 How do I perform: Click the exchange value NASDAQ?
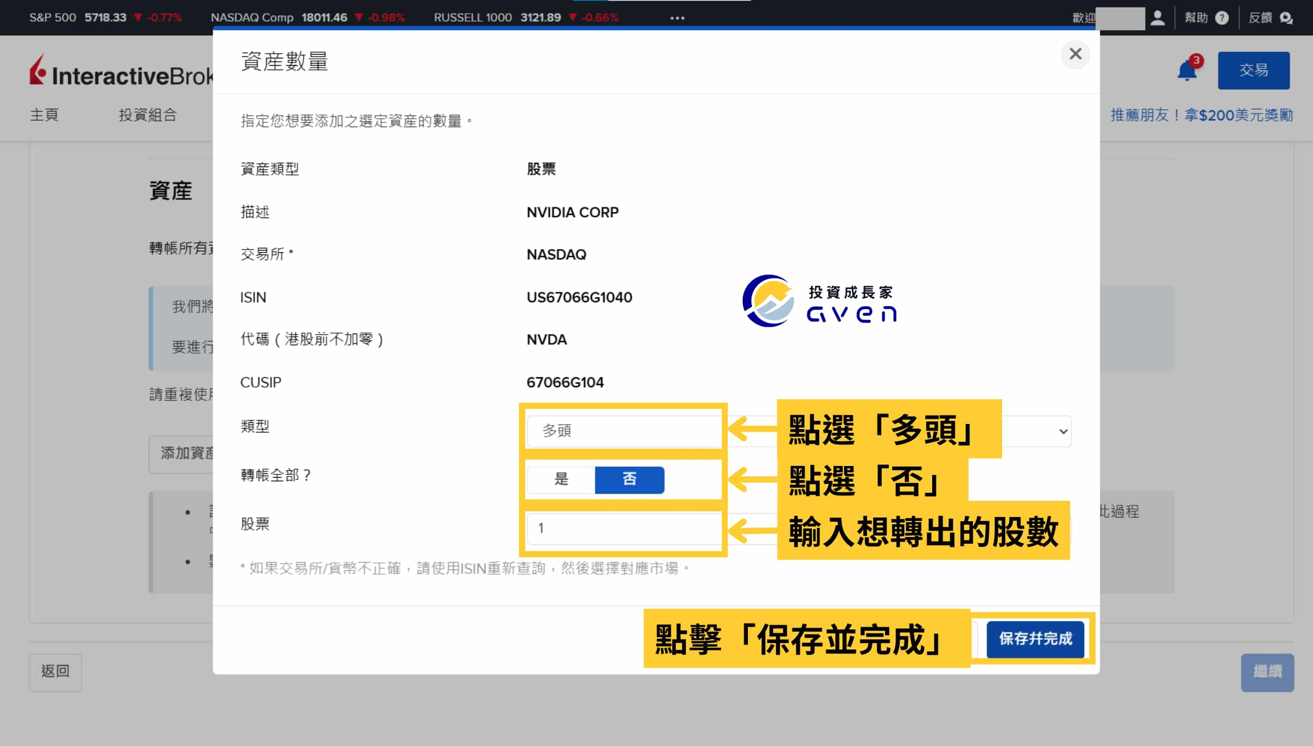556,255
